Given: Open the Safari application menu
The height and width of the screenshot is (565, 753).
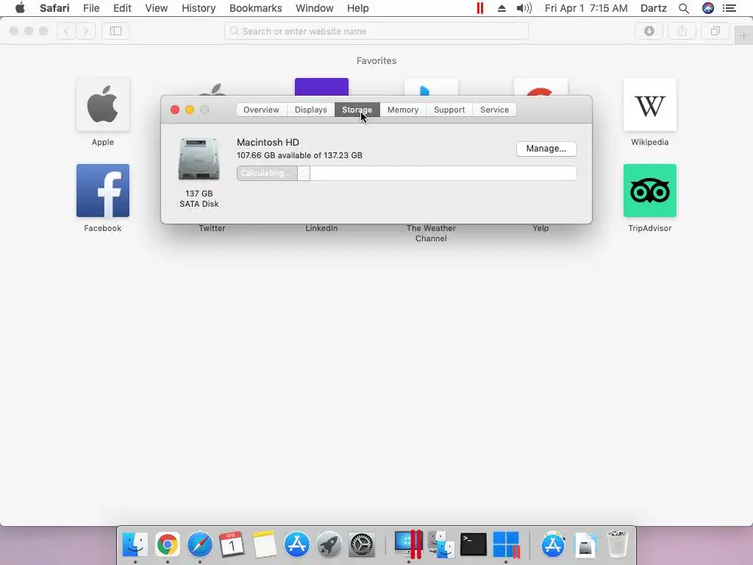Looking at the screenshot, I should click(x=54, y=8).
